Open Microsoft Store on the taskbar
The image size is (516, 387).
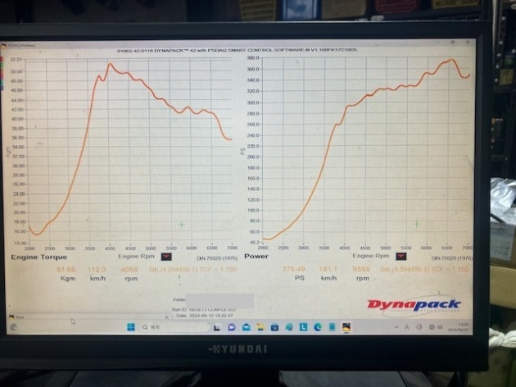274,327
